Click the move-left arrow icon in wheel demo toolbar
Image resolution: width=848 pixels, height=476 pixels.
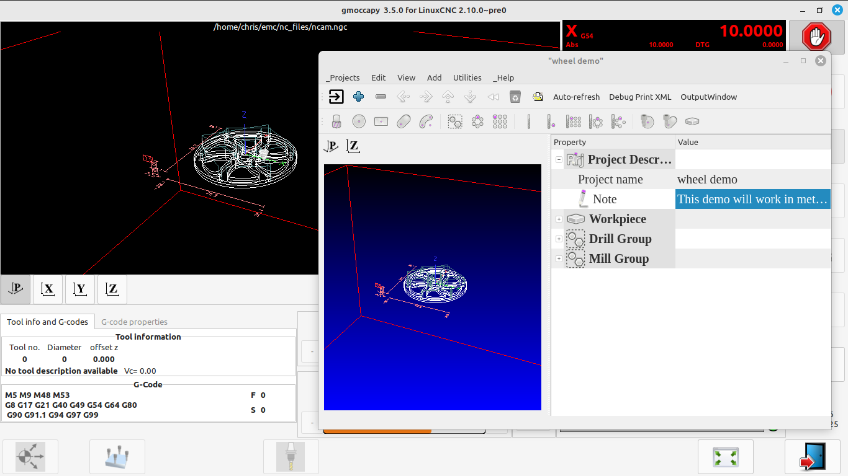pyautogui.click(x=404, y=97)
